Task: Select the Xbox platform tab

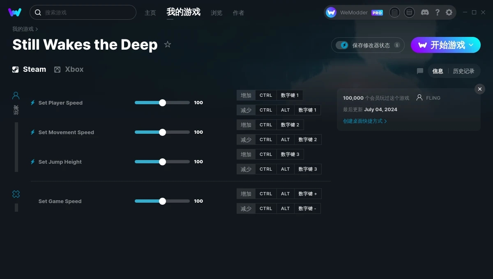Action: 69,69
